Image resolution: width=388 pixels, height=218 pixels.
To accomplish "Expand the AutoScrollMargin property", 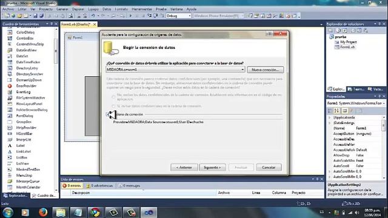I will (330, 171).
